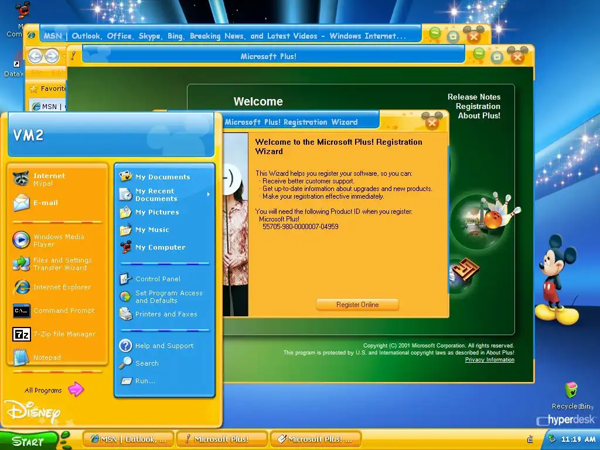The image size is (600, 450).
Task: Minimize the Microsoft Plus! main window
Action: 478,54
